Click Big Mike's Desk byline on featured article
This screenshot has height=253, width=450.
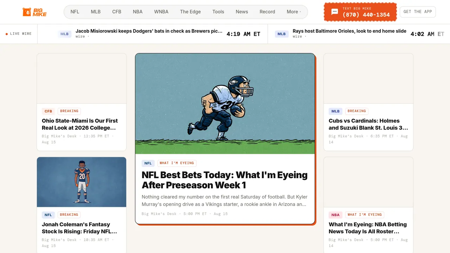pos(159,214)
